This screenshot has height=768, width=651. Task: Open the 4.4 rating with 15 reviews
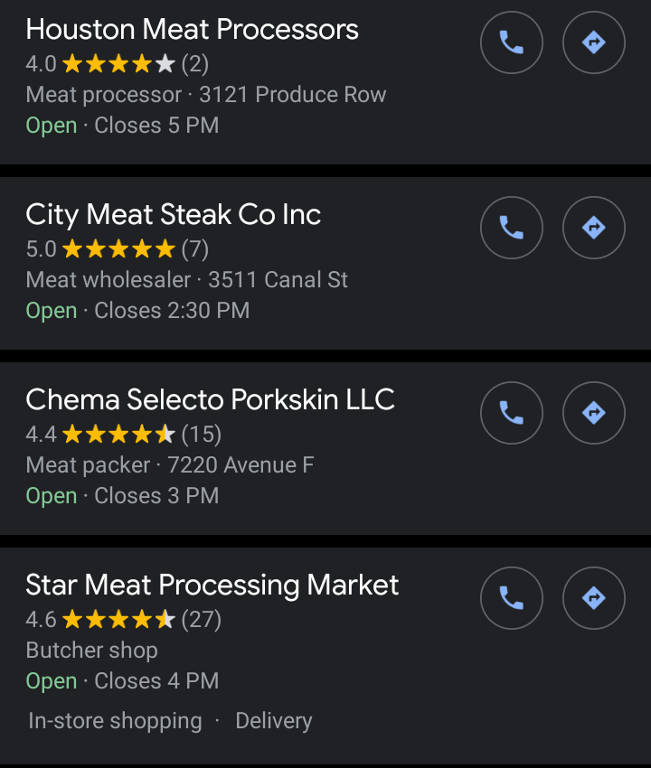click(x=123, y=435)
